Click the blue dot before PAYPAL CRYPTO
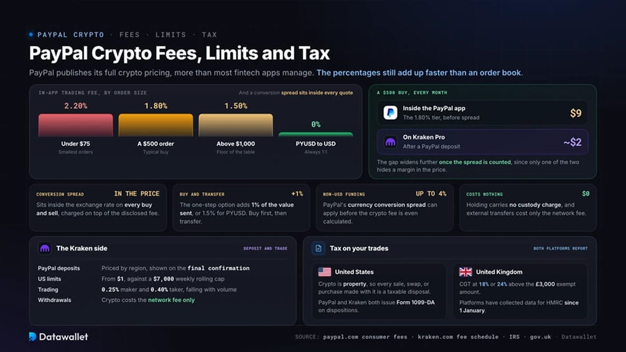 [x=31, y=35]
